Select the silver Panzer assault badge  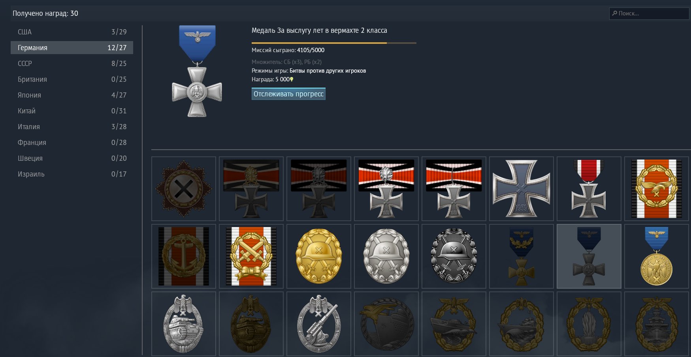click(x=184, y=324)
